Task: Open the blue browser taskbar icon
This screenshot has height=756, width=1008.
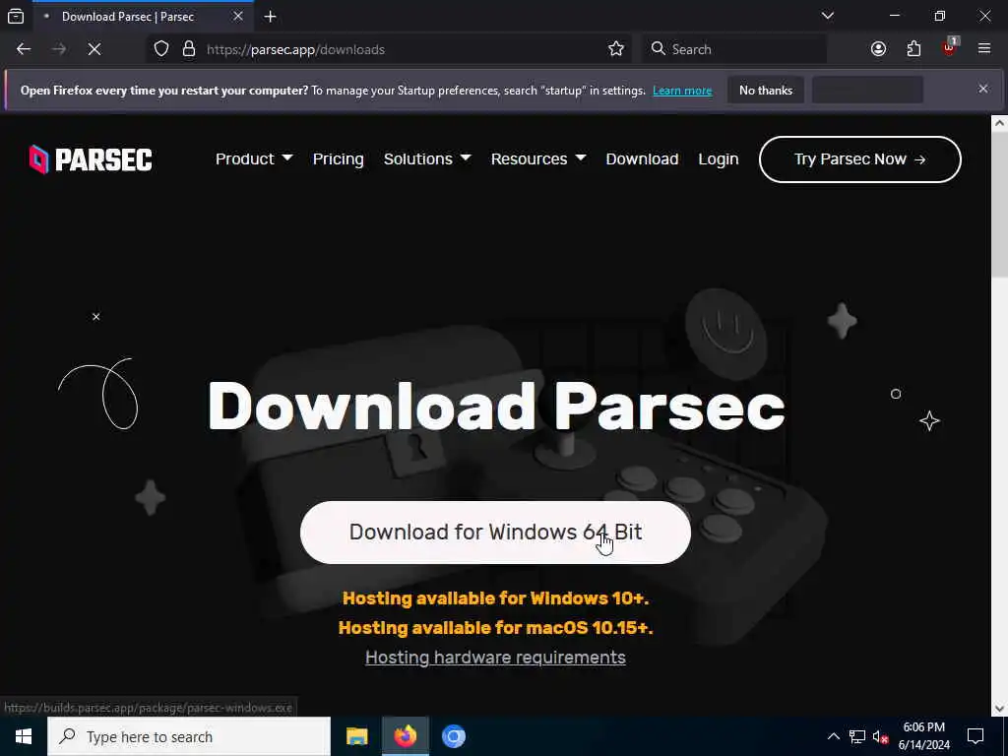Action: (453, 736)
